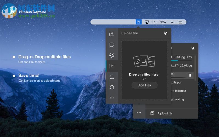Click the back panel's vertical scrollbar
This screenshot has width=219, height=137.
(195, 68)
